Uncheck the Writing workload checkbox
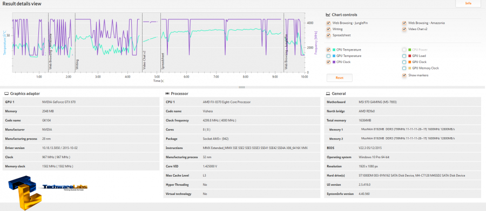The width and height of the screenshot is (486, 211). [x=328, y=29]
